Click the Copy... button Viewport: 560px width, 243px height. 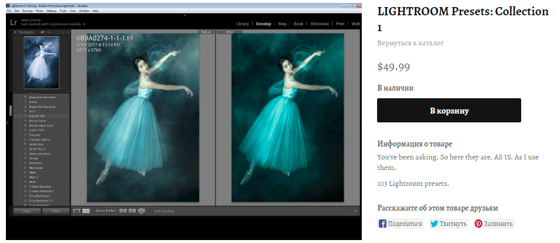click(x=27, y=211)
